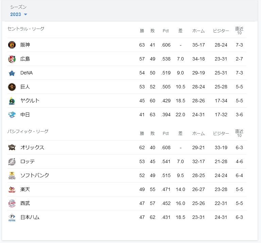Click the DeNA BayStars star logo
The width and height of the screenshot is (261, 243).
12,73
